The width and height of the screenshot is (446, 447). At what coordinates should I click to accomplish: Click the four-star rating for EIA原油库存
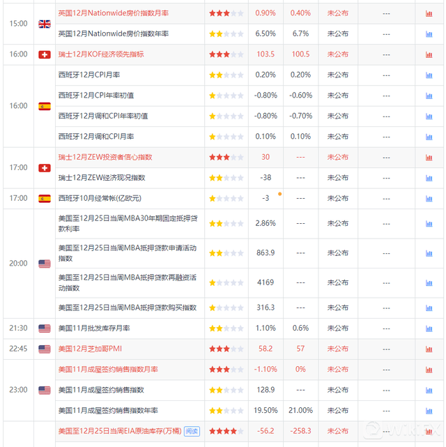(x=226, y=432)
